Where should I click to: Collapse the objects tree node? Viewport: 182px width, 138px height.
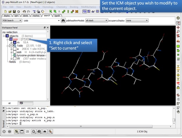4,36
